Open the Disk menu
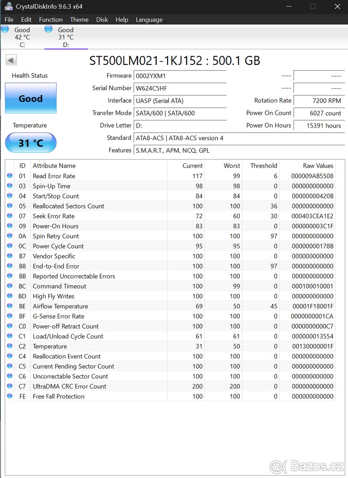 pos(102,20)
